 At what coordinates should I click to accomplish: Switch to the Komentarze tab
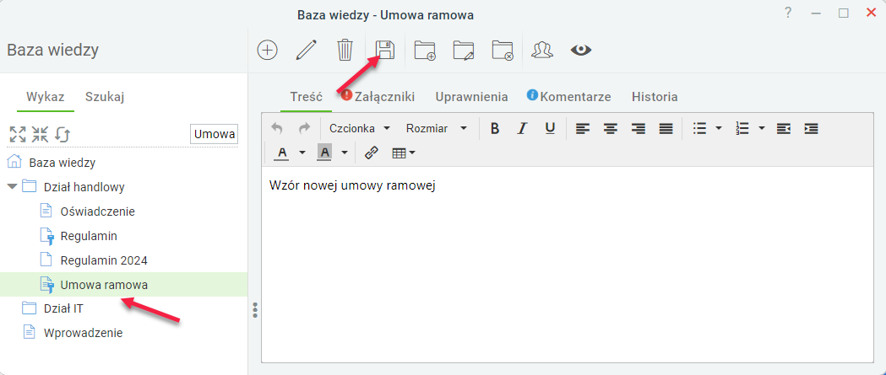[575, 96]
